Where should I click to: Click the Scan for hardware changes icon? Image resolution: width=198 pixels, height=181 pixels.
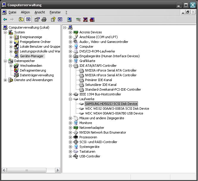click(69, 19)
